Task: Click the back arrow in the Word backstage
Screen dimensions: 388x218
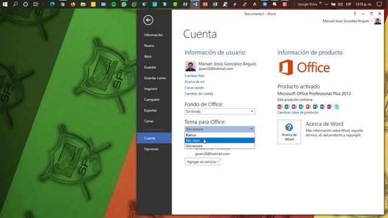Action: pos(148,20)
